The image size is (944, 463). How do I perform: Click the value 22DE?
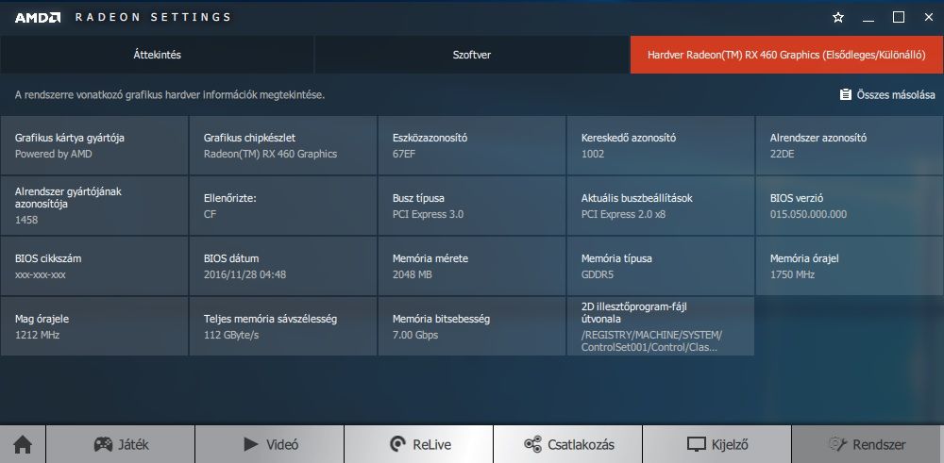[782, 154]
